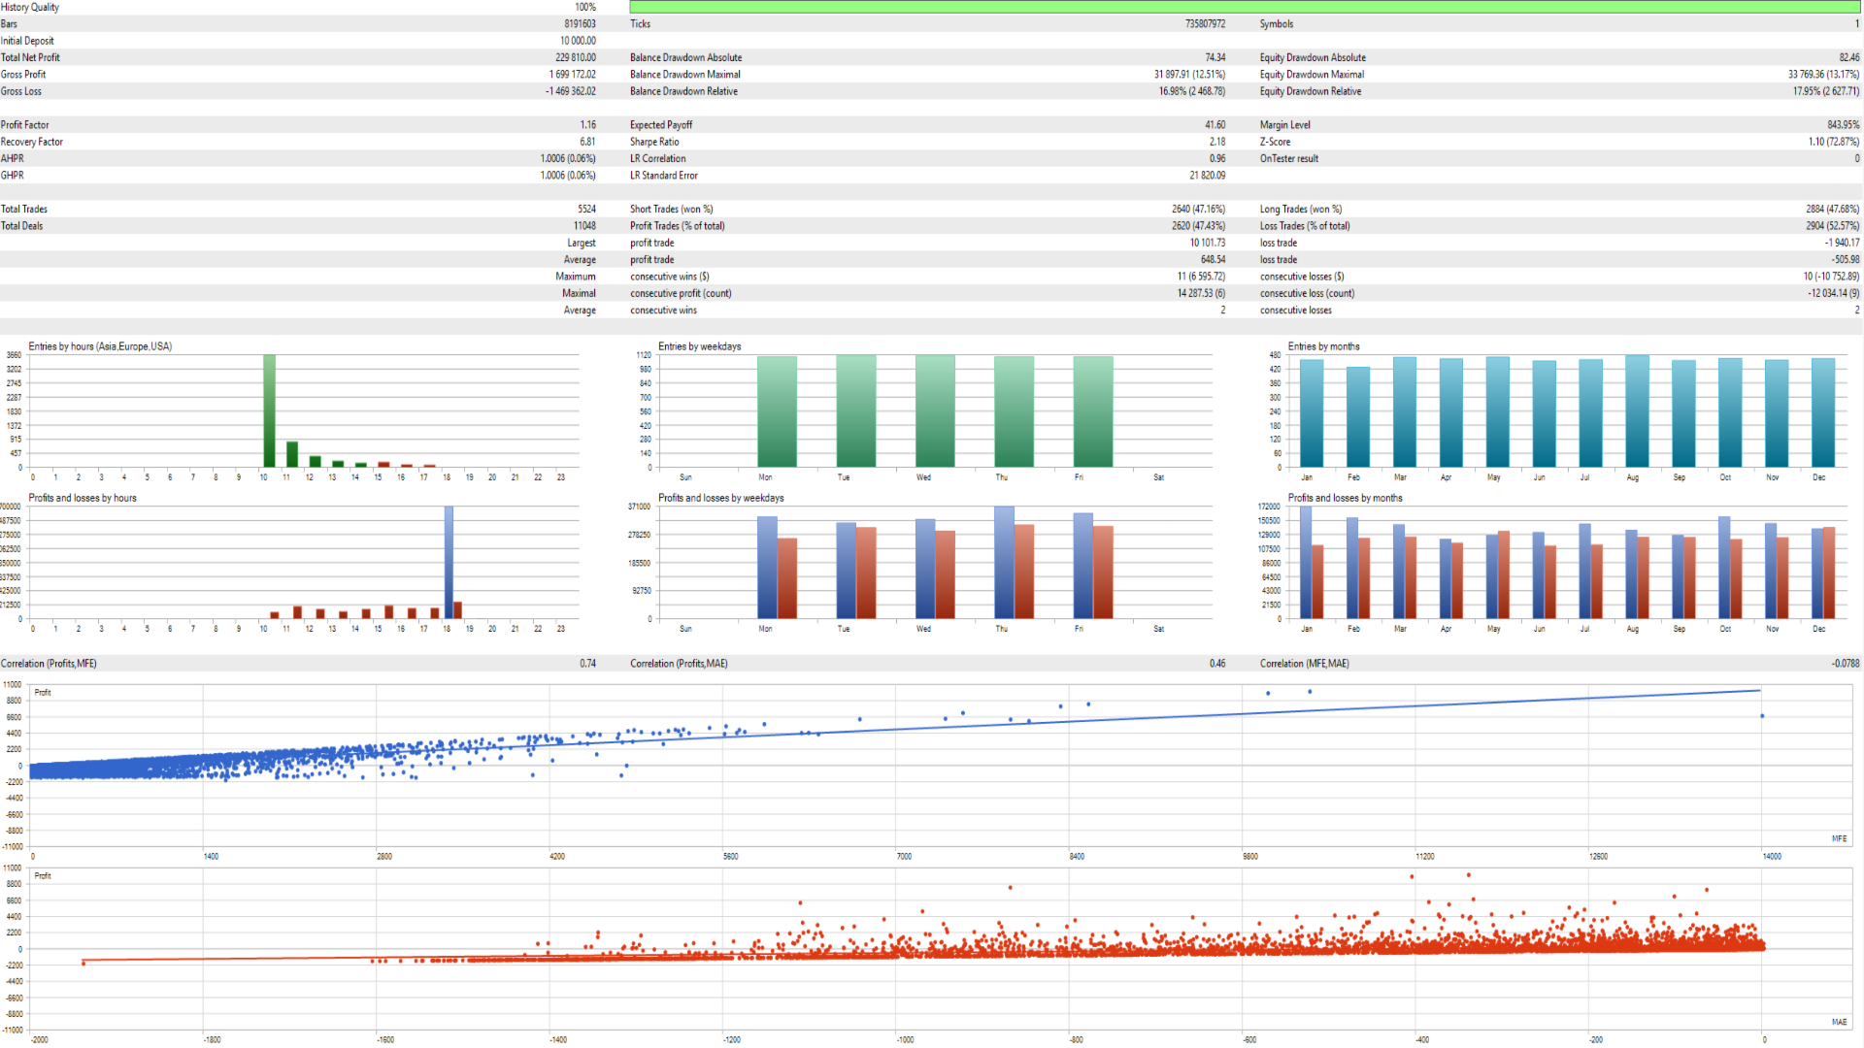Click the Total Net Profit value 229 810.00
1864x1048 pixels.
pyautogui.click(x=575, y=57)
